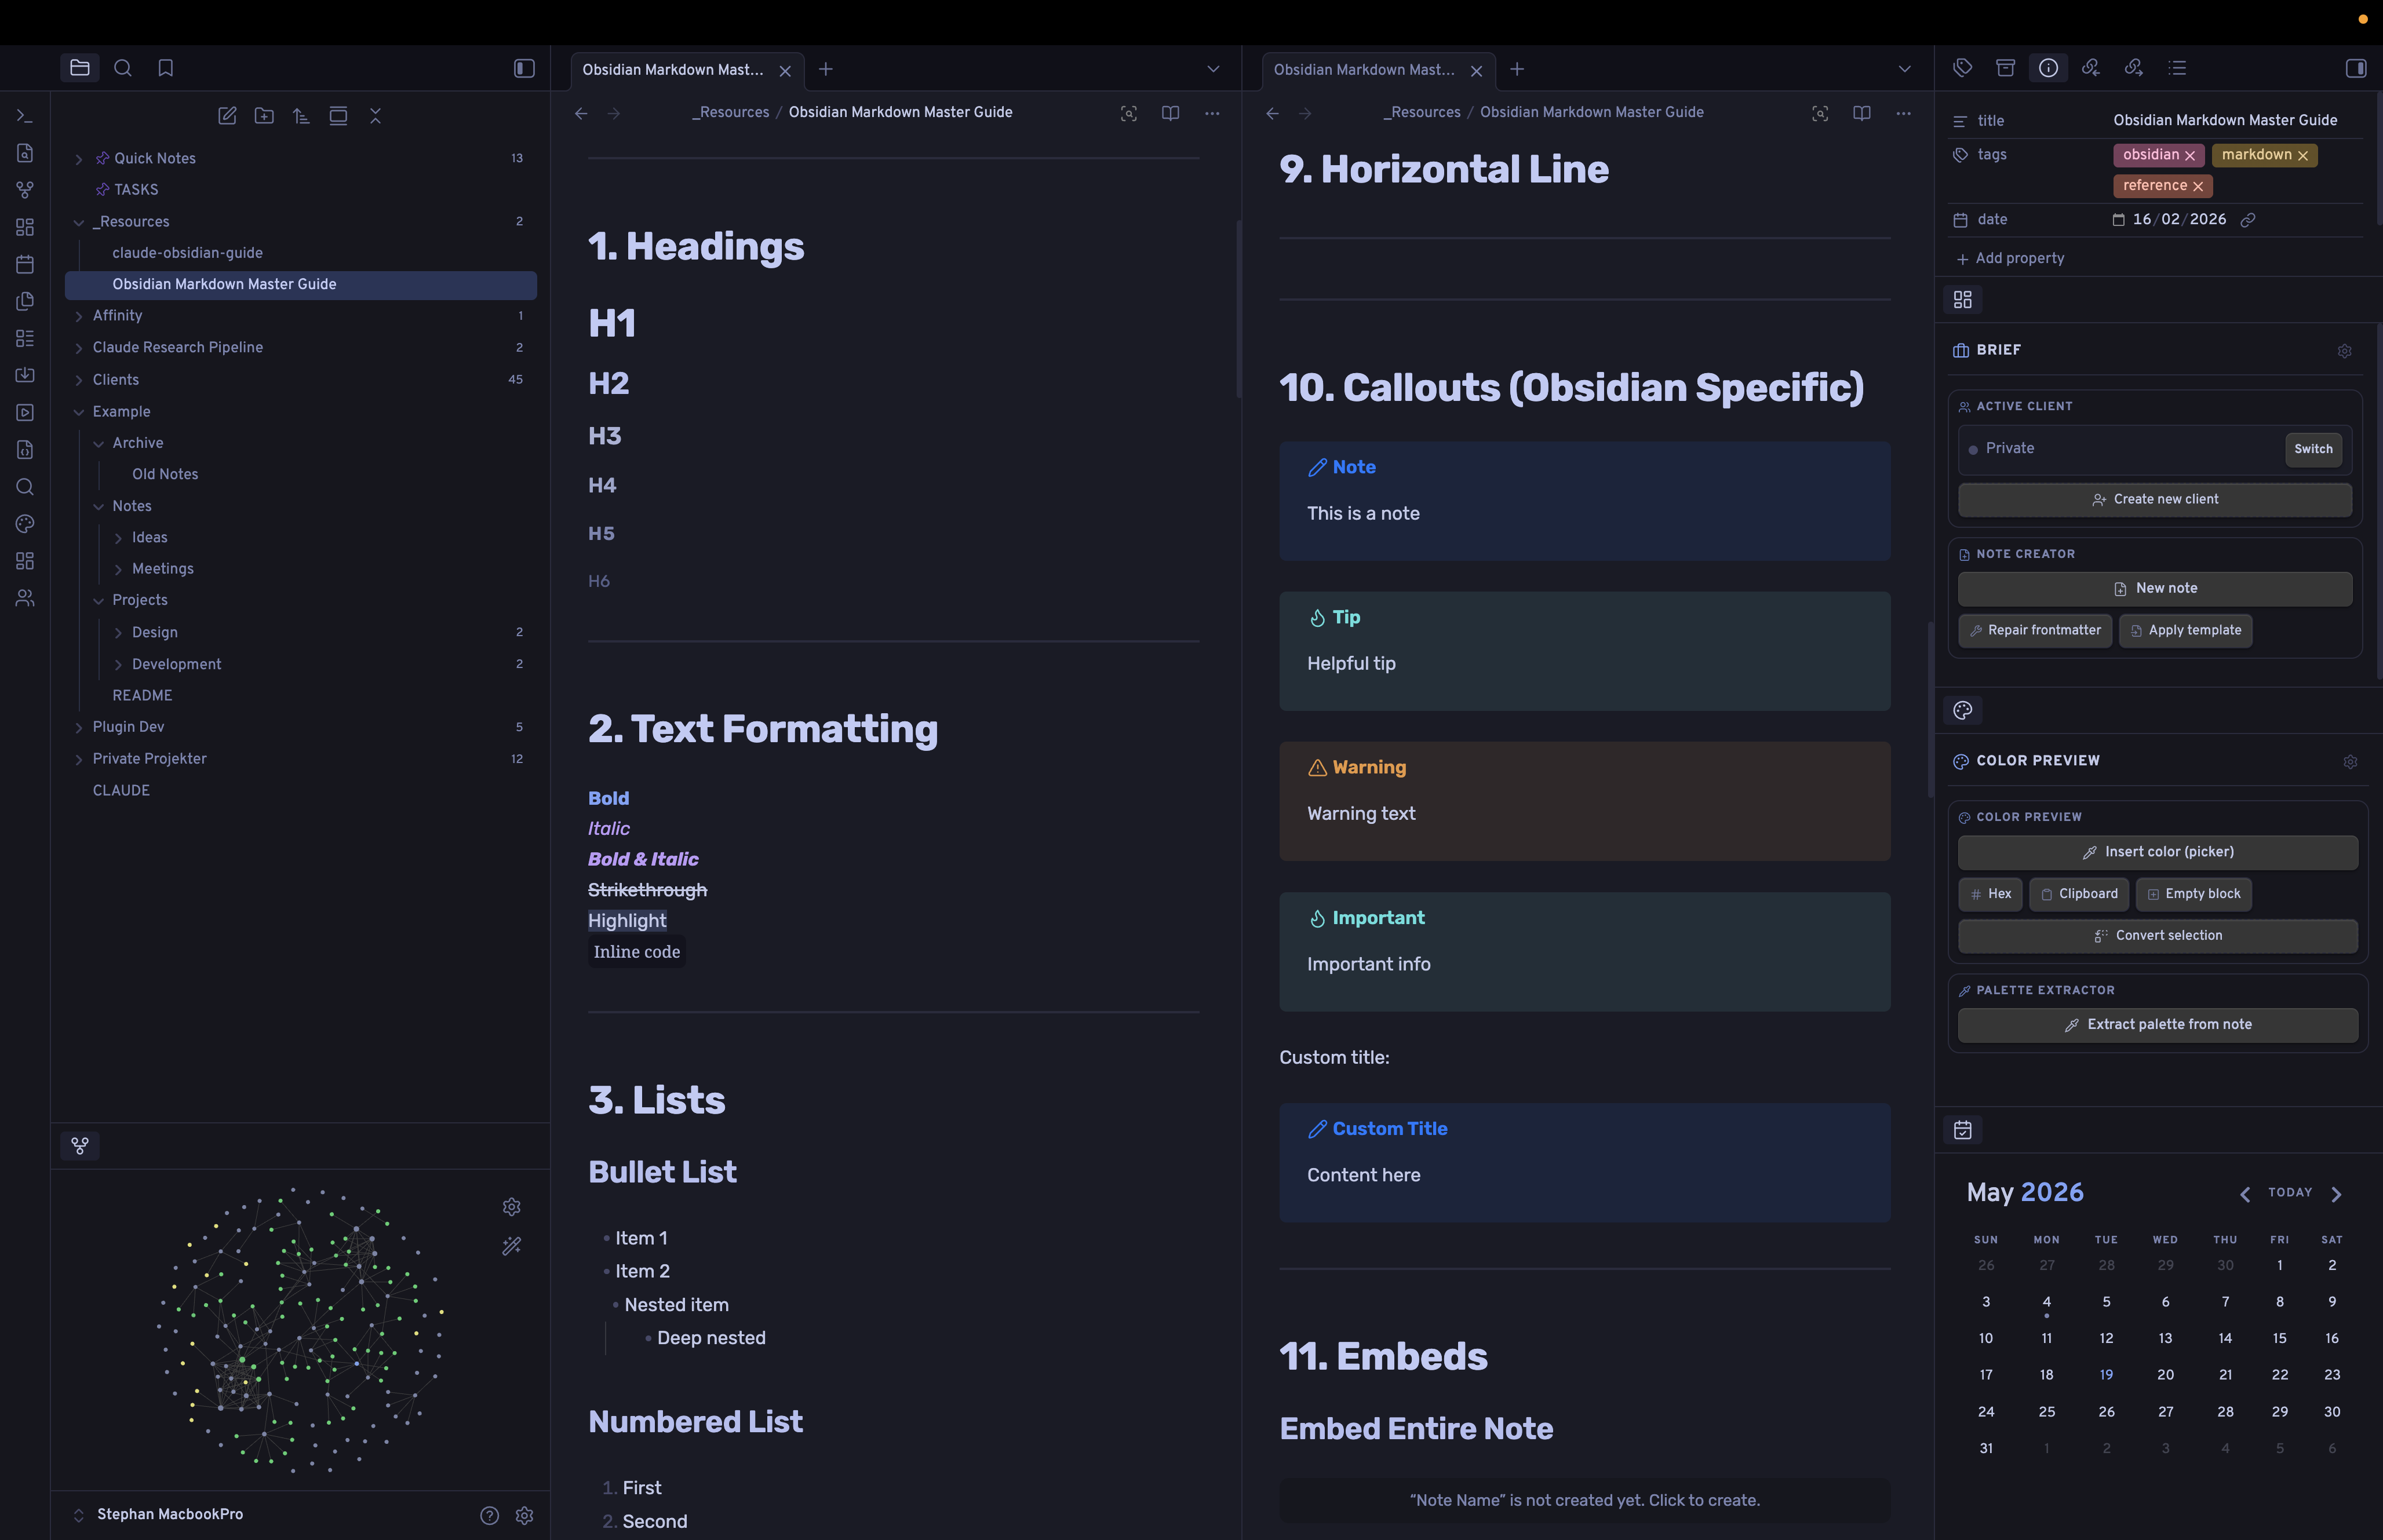Viewport: 2383px width, 1540px height.
Task: Click Repair frontmatter
Action: point(2035,631)
